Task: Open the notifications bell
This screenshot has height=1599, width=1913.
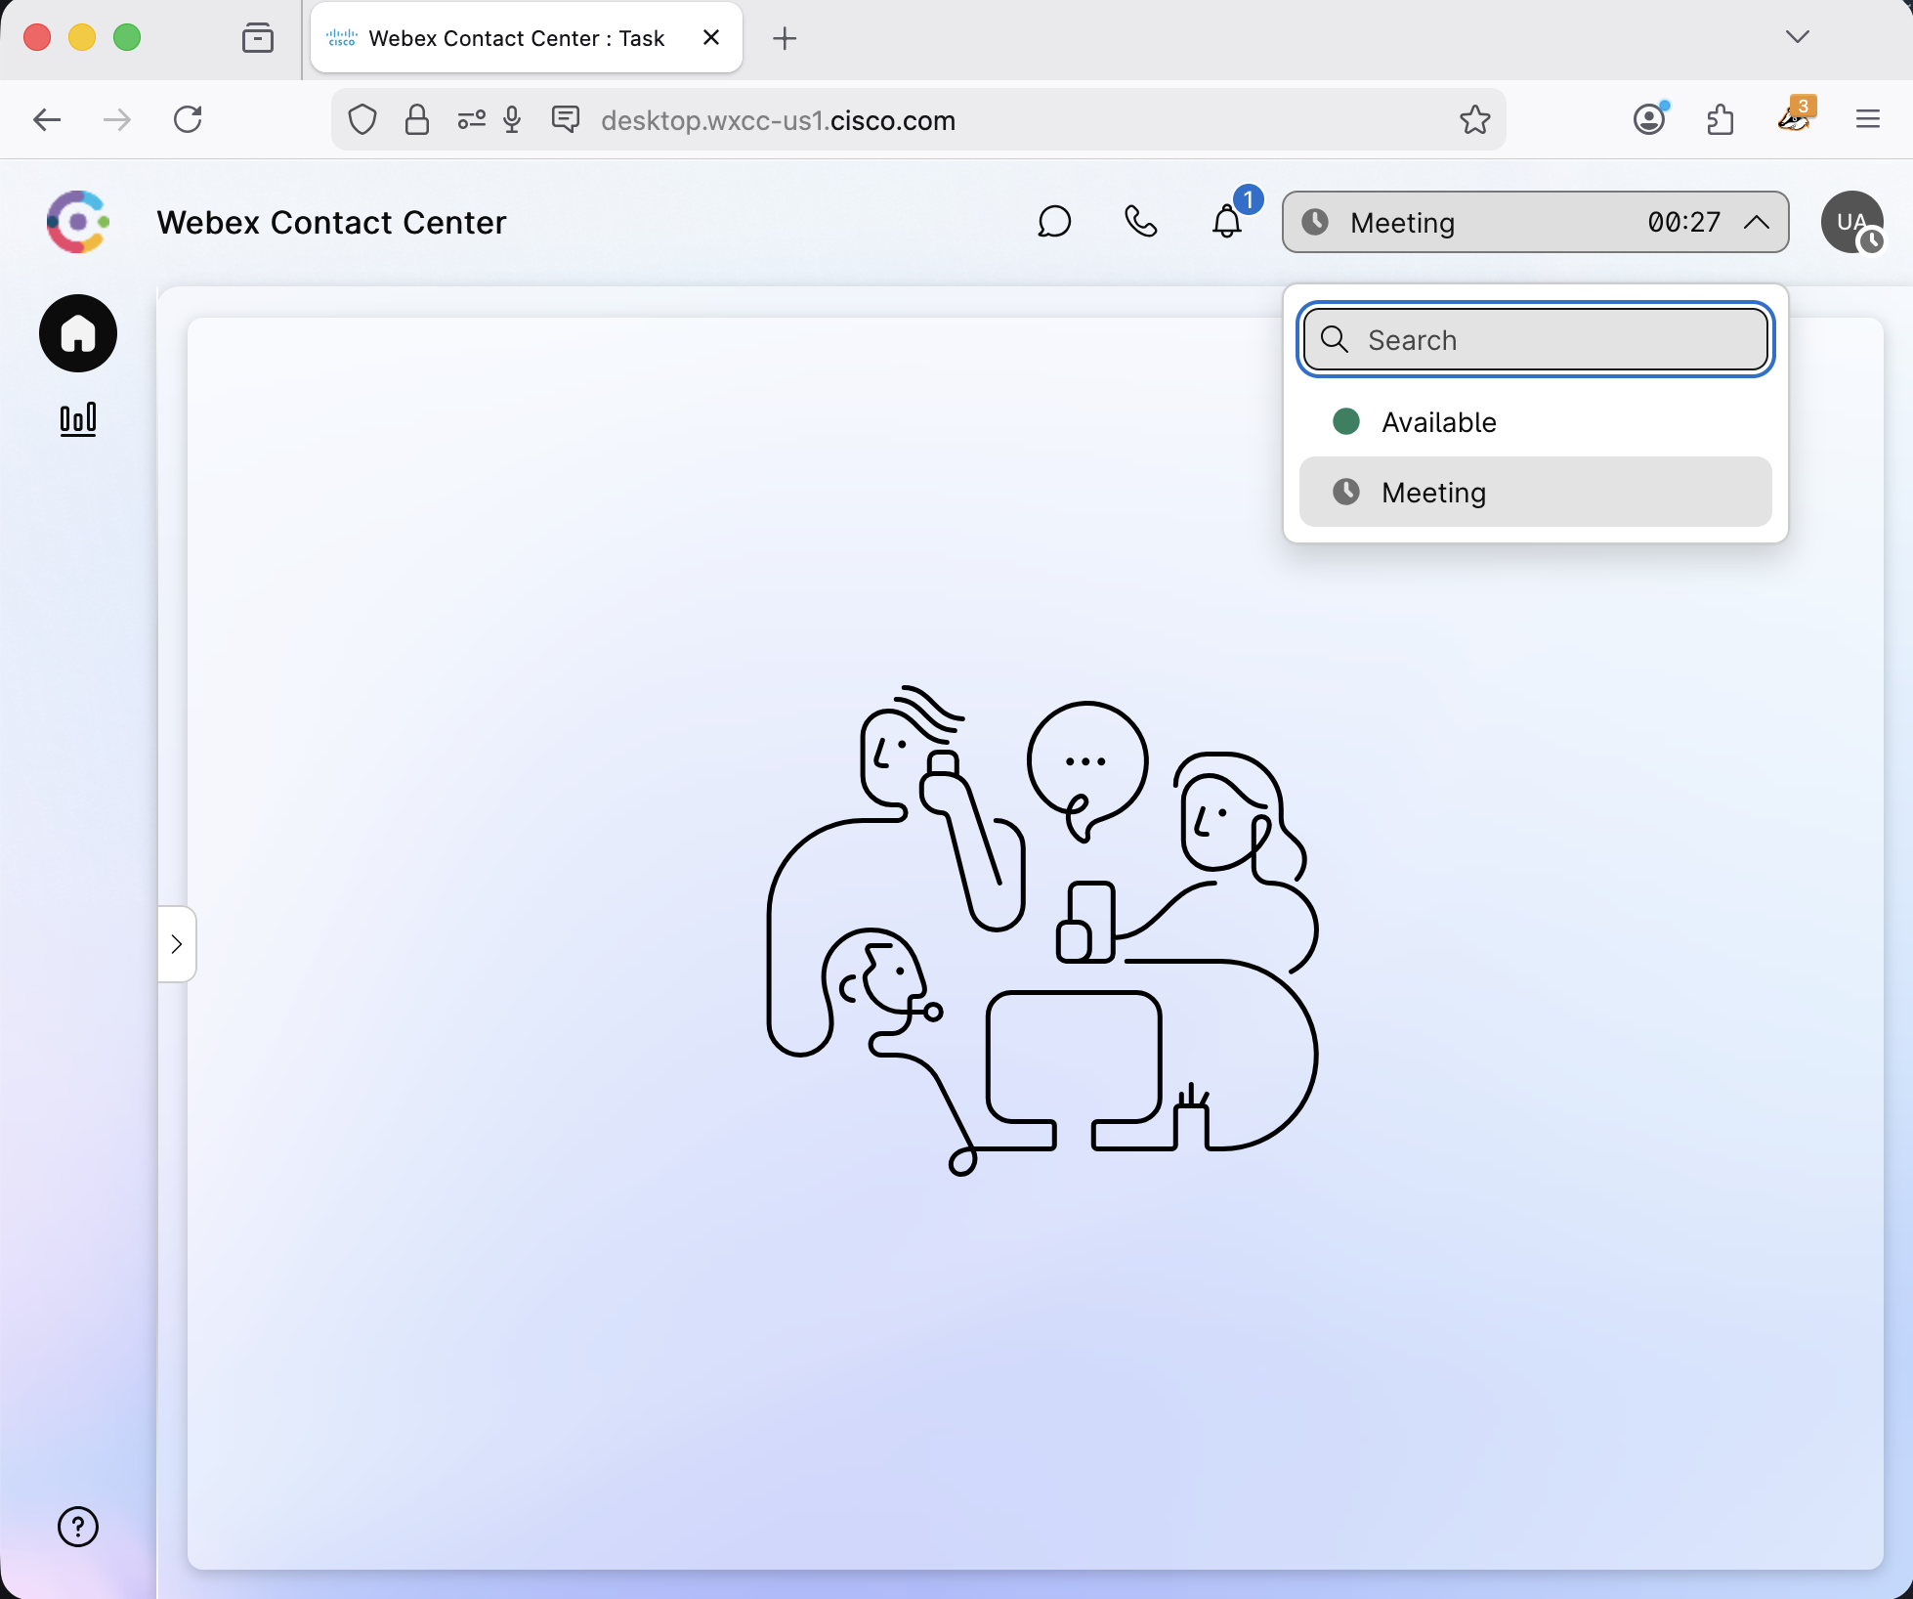Action: coord(1227,222)
